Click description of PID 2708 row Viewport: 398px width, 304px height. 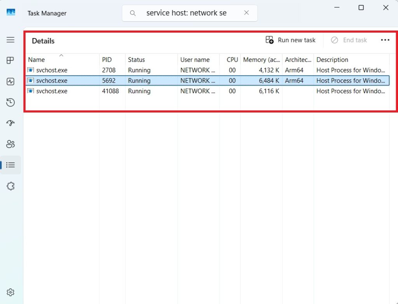(x=351, y=70)
